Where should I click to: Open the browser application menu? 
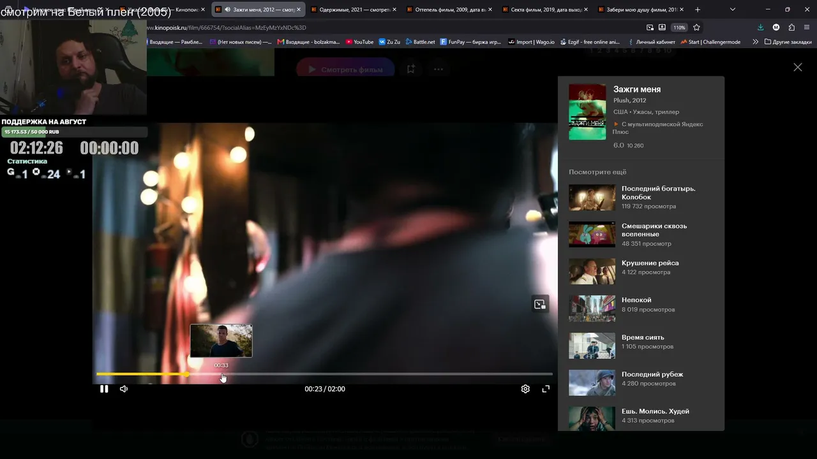click(x=807, y=27)
